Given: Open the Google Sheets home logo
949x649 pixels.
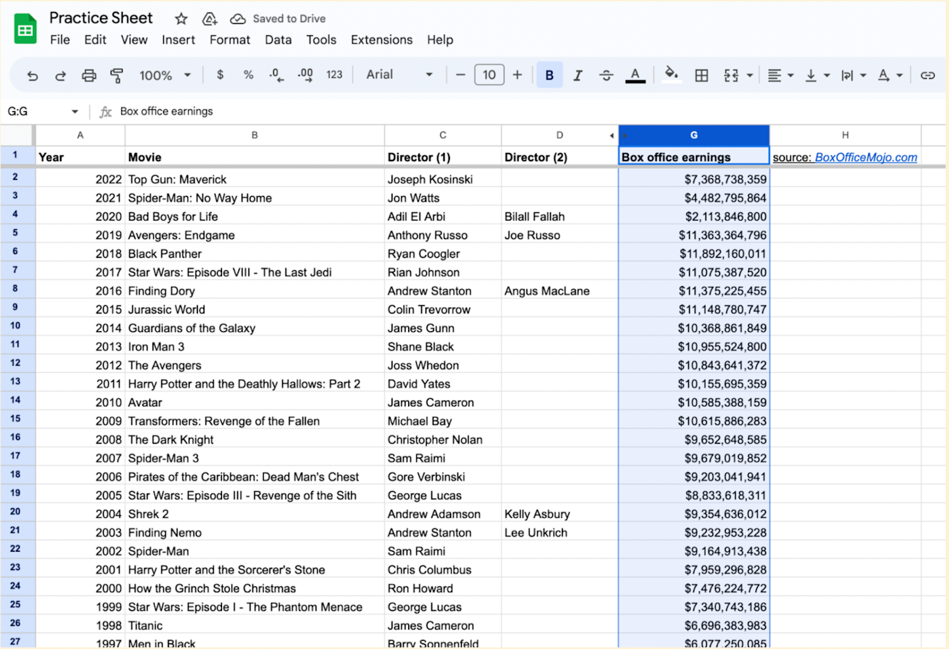Looking at the screenshot, I should [x=25, y=28].
